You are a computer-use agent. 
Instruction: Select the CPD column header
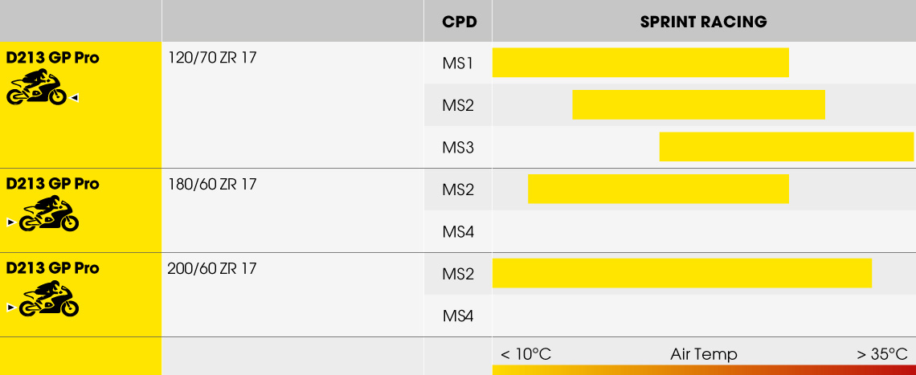pyautogui.click(x=459, y=22)
